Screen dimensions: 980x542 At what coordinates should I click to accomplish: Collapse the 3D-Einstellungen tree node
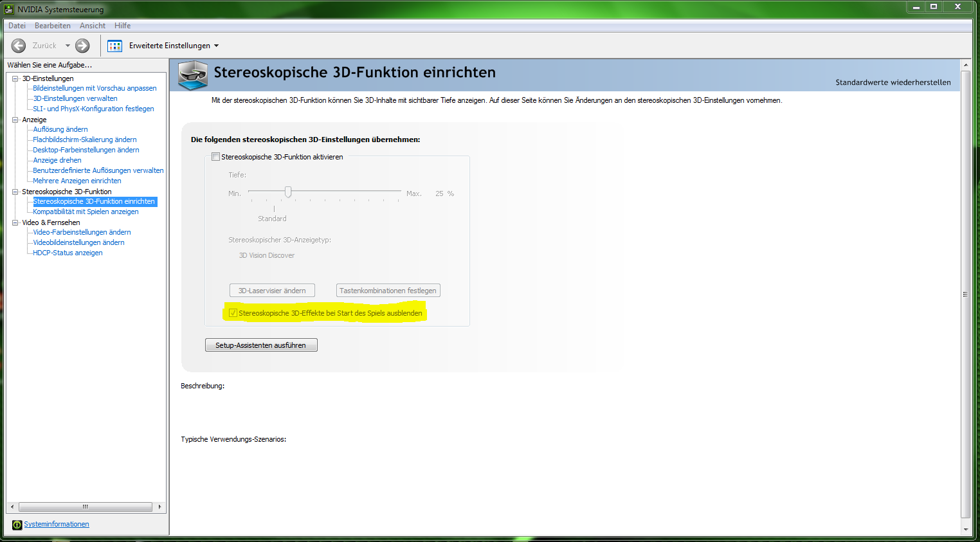pyautogui.click(x=15, y=78)
